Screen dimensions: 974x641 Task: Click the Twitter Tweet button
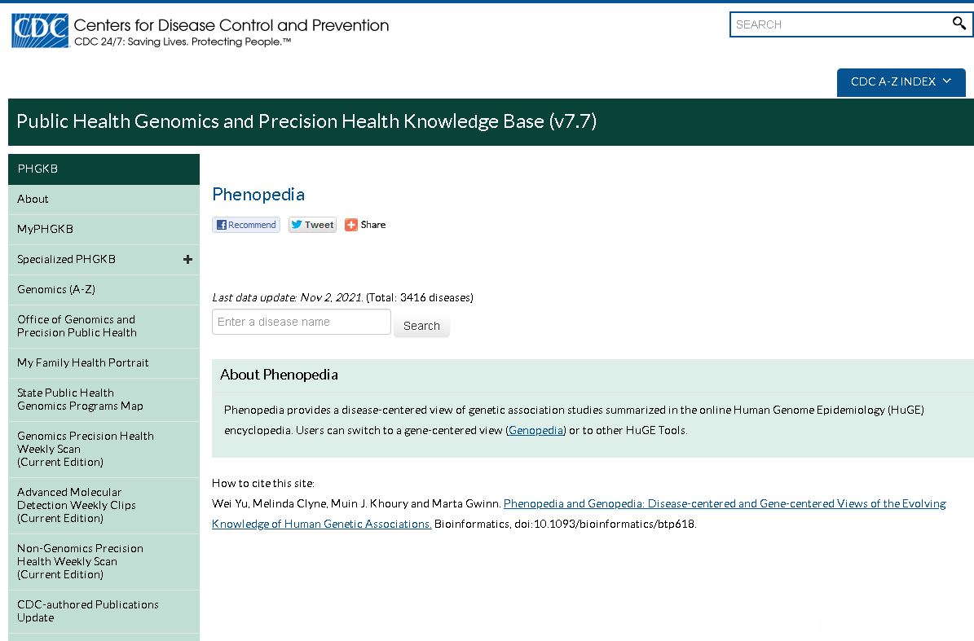[x=312, y=225]
